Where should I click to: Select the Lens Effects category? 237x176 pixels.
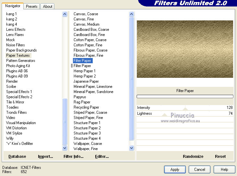[16, 29]
